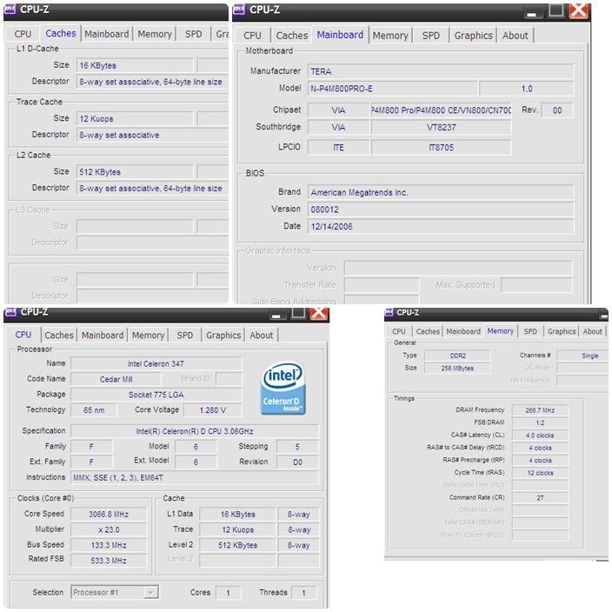Image resolution: width=612 pixels, height=612 pixels.
Task: Open Mainboard tab in the Caches window
Action: point(107,34)
